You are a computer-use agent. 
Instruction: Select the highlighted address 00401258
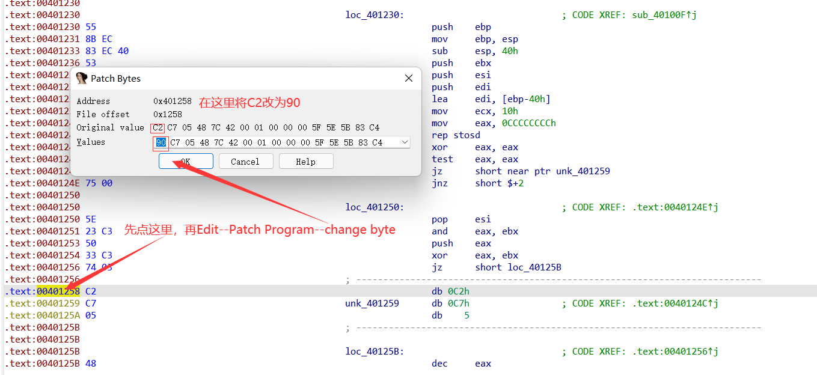coord(58,291)
